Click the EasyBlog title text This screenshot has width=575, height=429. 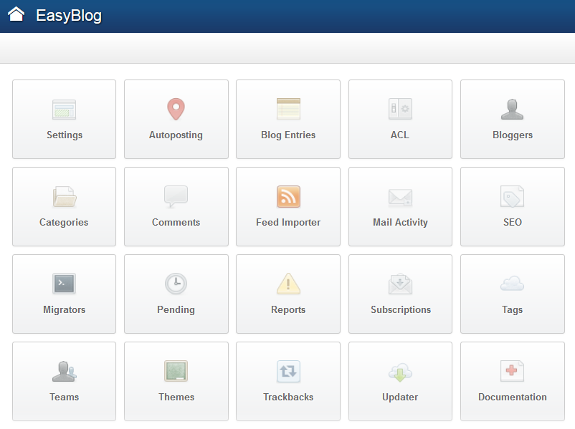(x=69, y=16)
